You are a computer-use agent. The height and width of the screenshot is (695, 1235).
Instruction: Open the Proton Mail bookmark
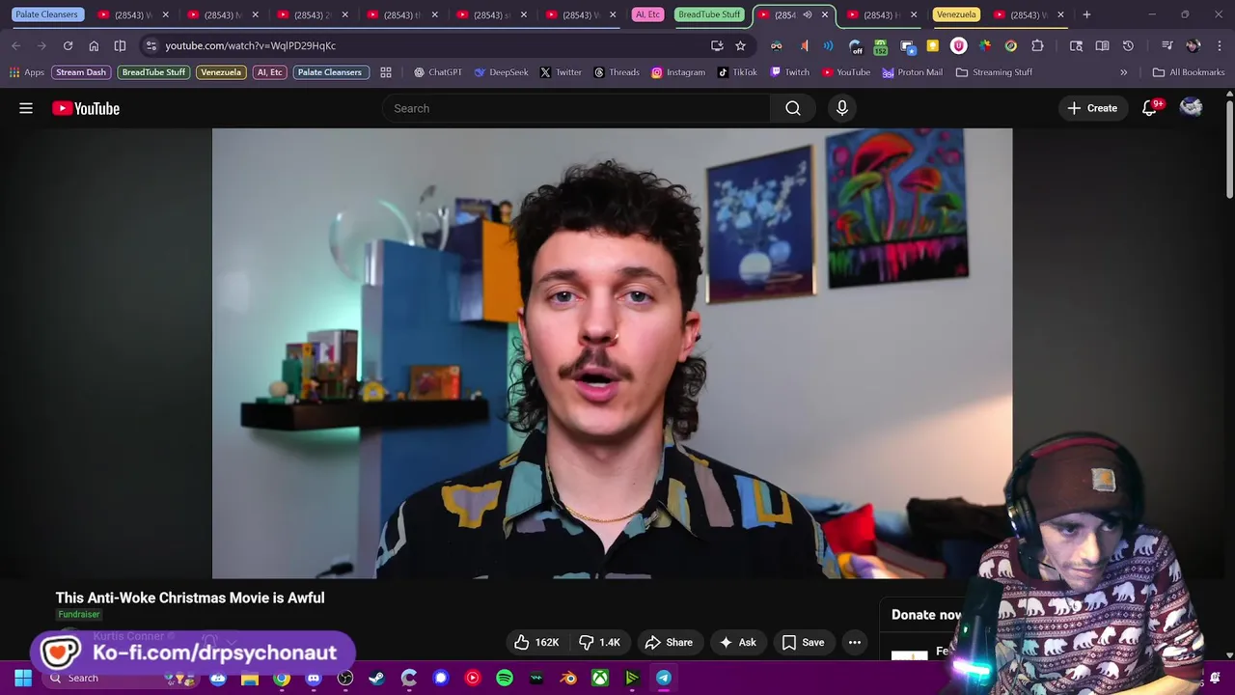point(912,72)
